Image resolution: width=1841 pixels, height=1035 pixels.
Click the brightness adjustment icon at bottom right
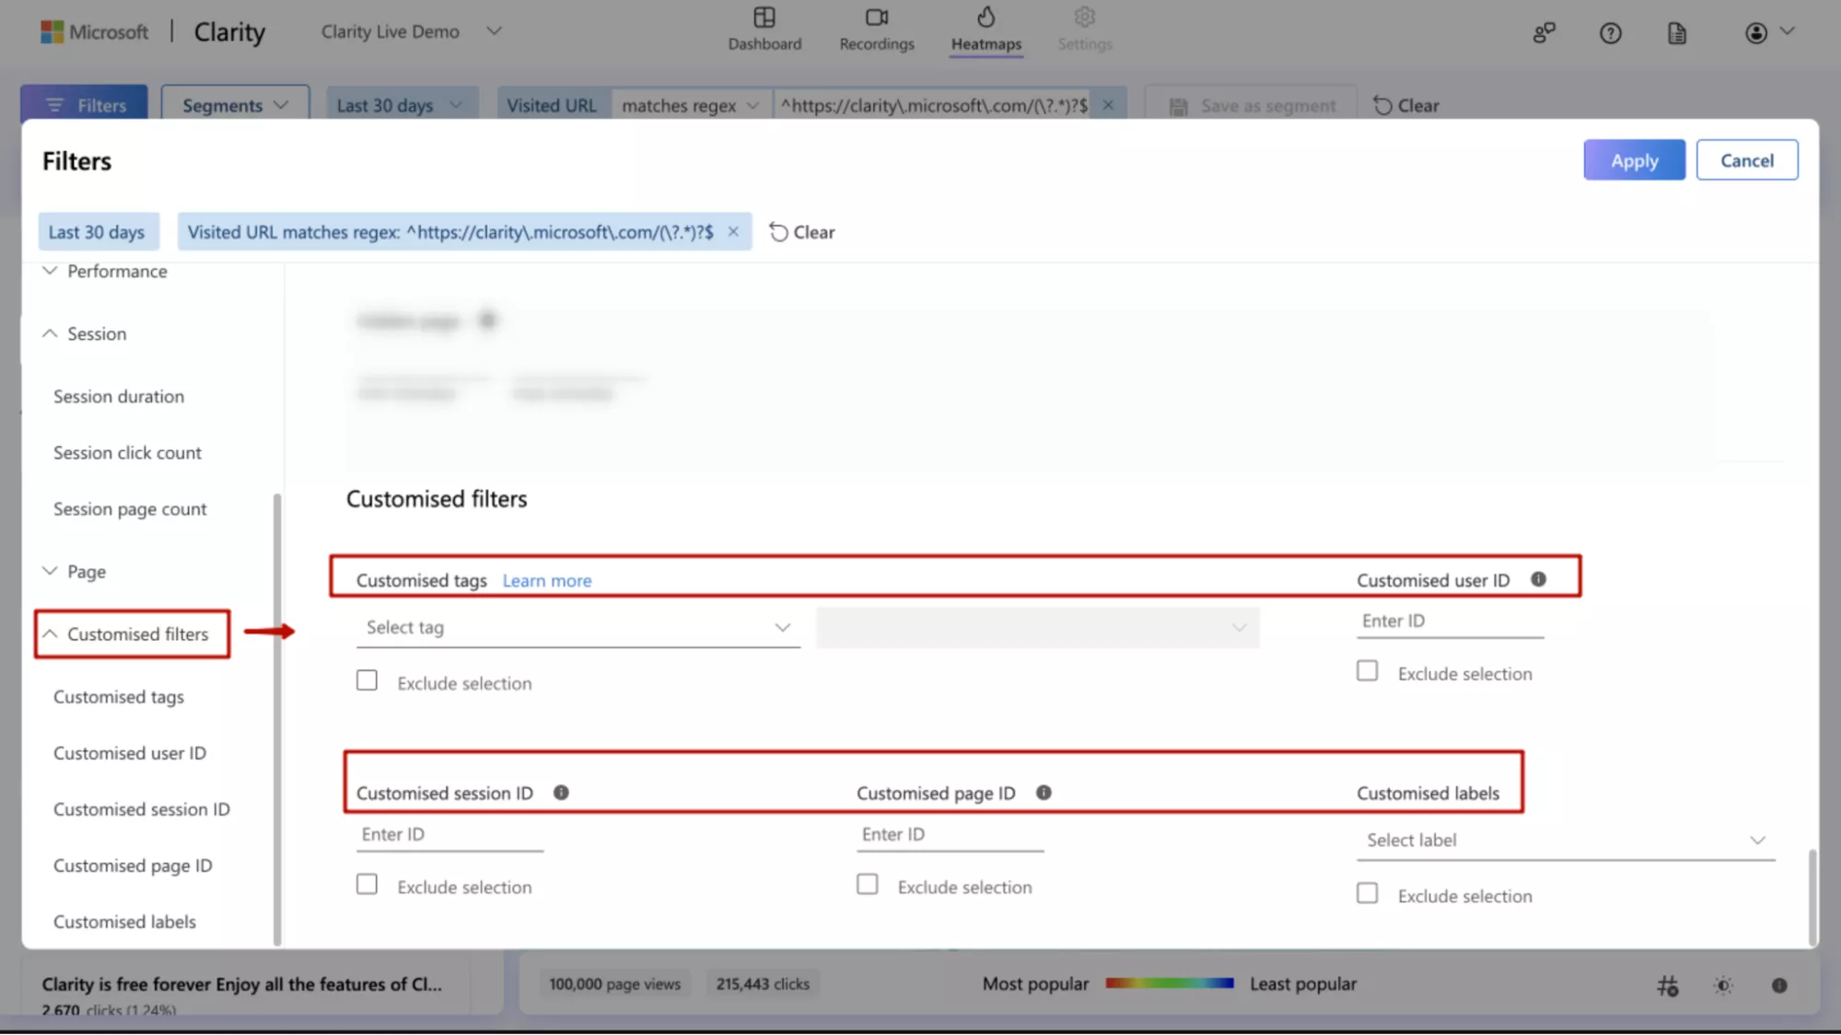click(x=1722, y=984)
